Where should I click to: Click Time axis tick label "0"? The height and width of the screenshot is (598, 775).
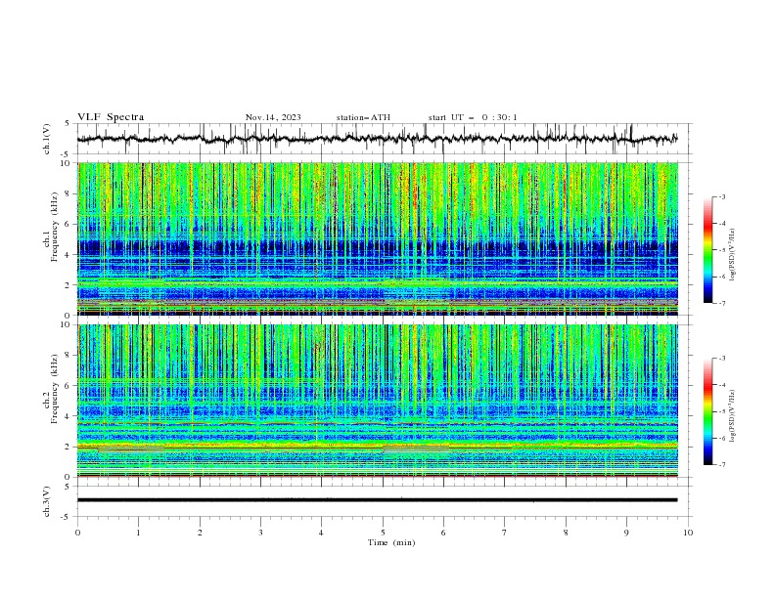coord(77,533)
